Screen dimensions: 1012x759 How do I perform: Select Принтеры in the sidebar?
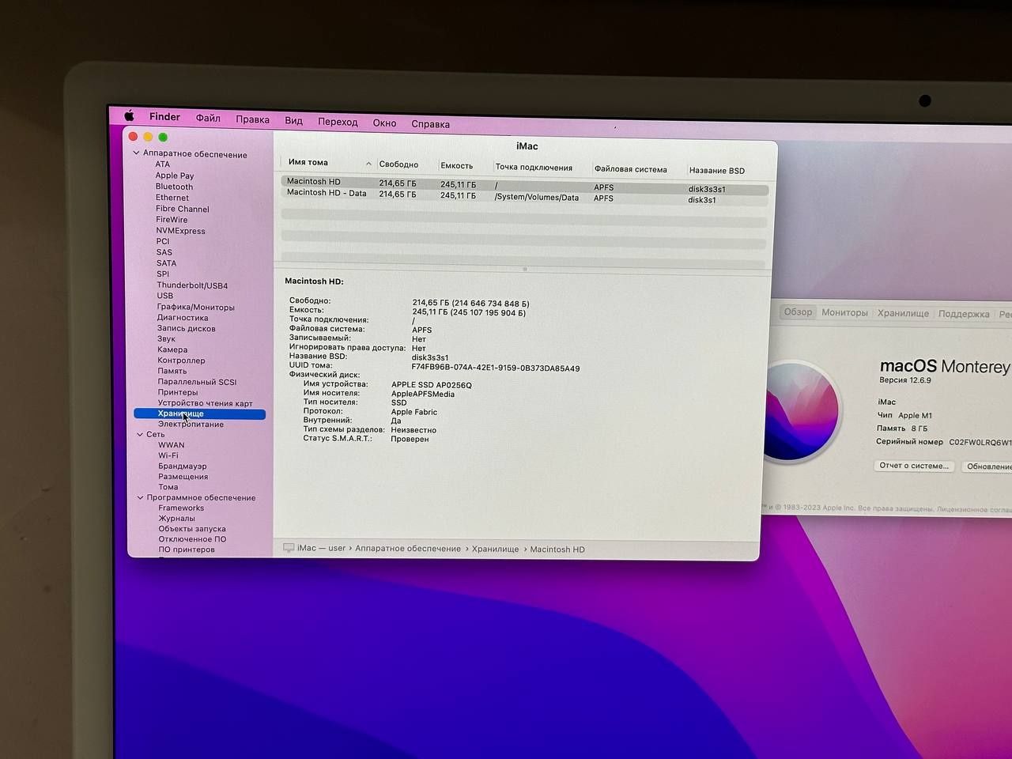coord(178,392)
